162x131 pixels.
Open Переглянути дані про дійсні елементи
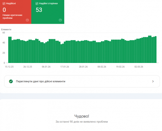tap(82, 81)
